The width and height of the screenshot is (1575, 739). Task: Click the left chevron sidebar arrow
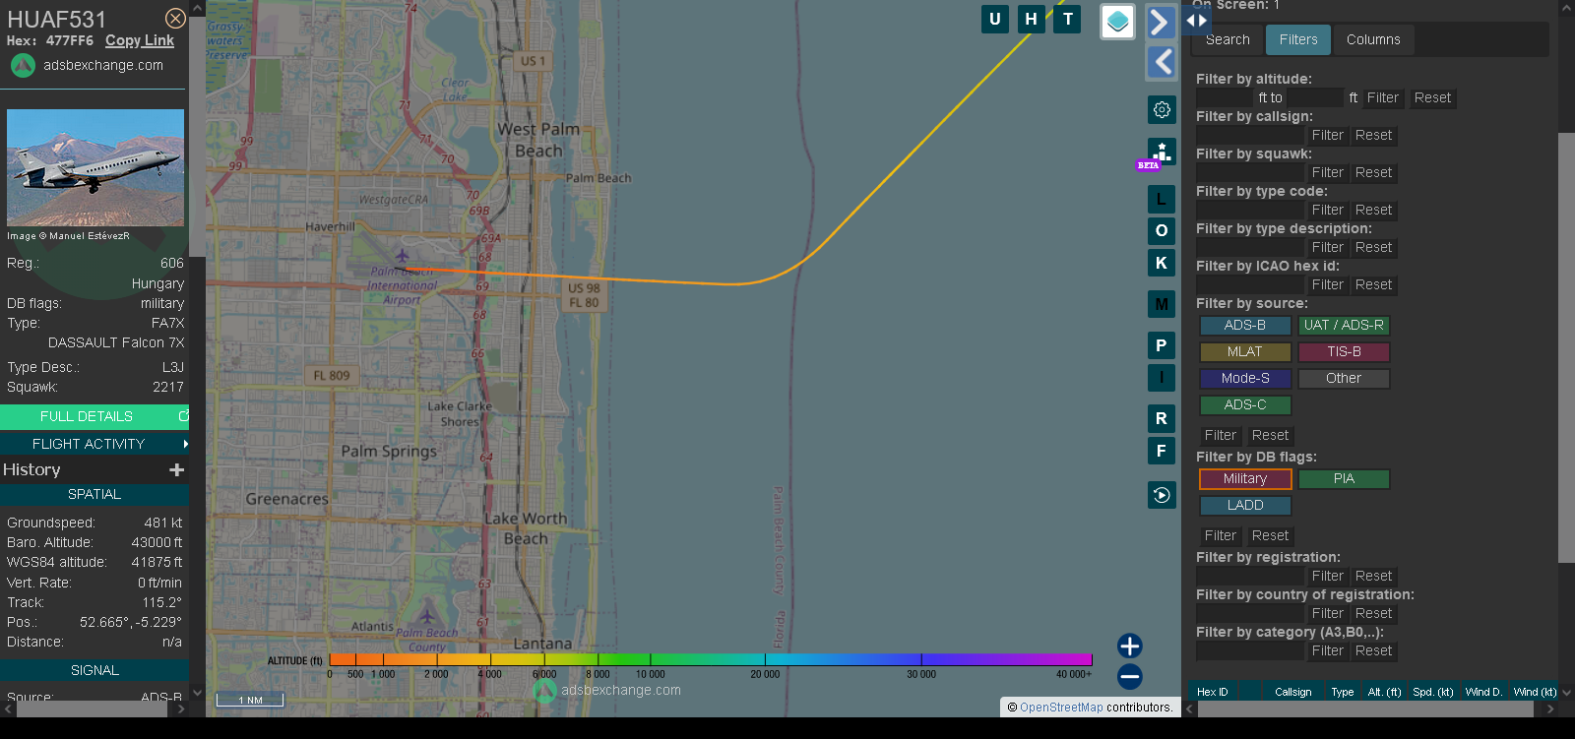[1161, 62]
